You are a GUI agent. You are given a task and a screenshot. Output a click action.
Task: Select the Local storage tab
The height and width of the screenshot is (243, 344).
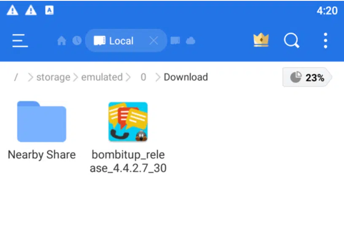(126, 40)
